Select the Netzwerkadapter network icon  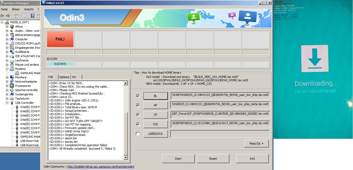12,82
